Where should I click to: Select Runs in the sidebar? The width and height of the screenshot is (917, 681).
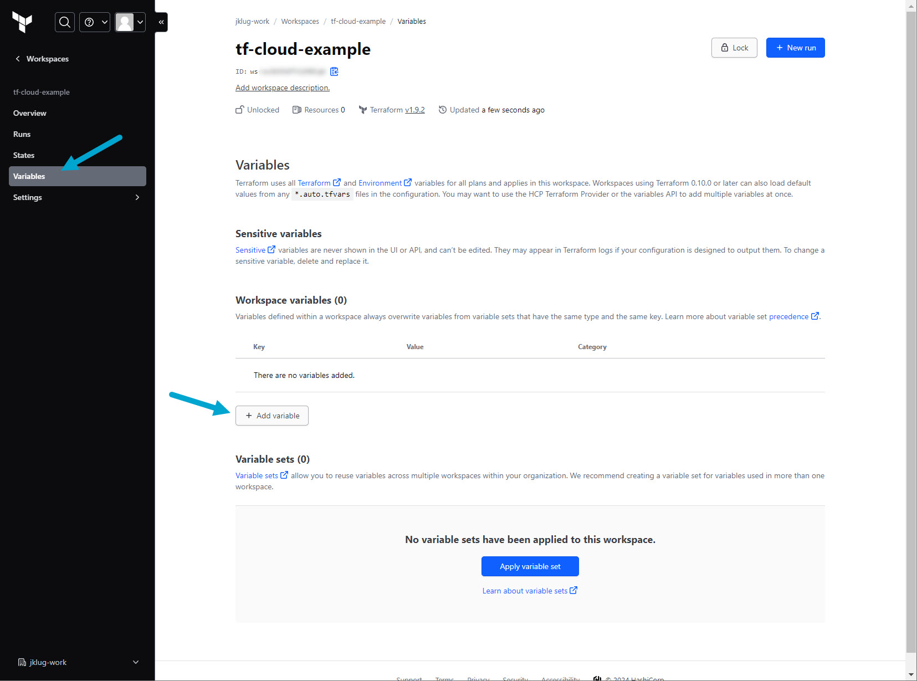coord(22,134)
